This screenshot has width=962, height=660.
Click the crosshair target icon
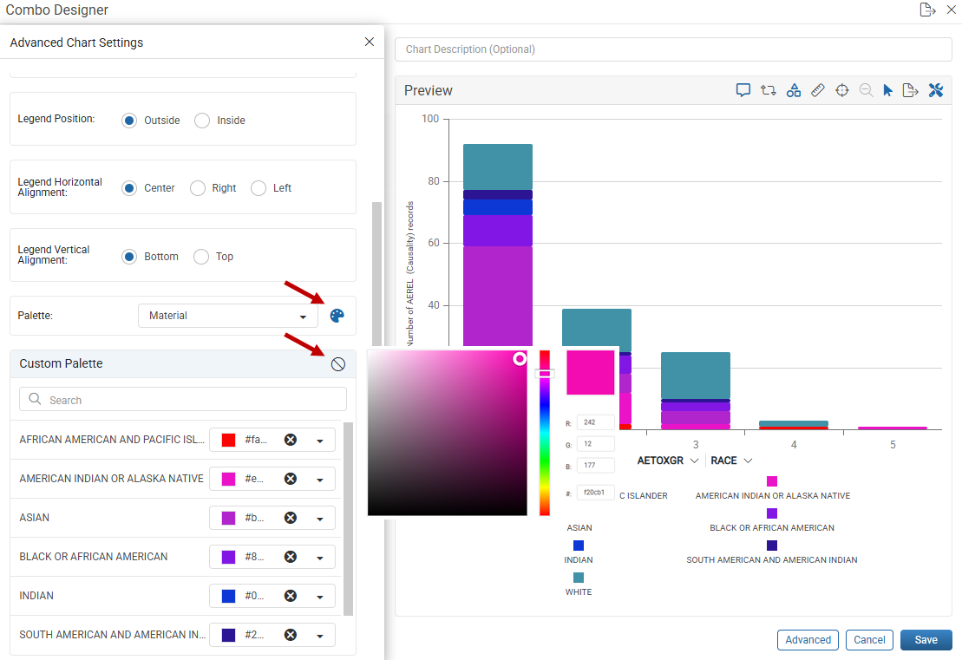(x=842, y=91)
